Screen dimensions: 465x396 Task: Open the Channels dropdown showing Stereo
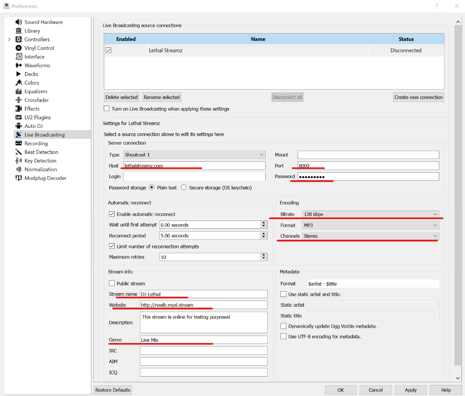pyautogui.click(x=371, y=236)
